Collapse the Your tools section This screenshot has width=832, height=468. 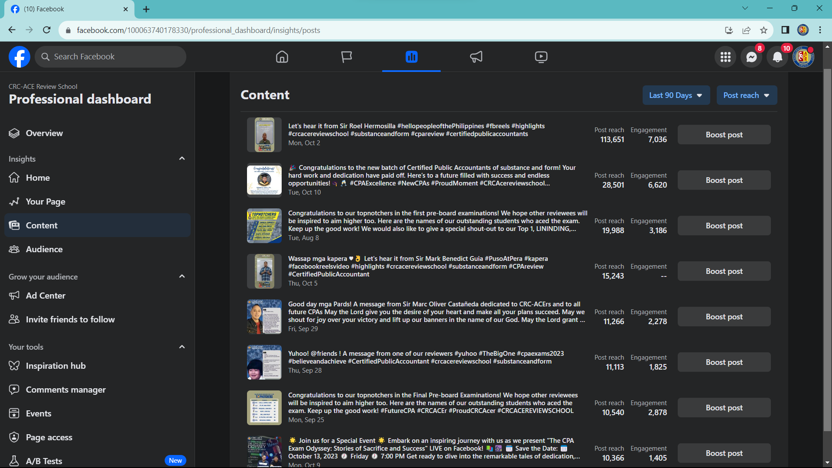(x=182, y=347)
